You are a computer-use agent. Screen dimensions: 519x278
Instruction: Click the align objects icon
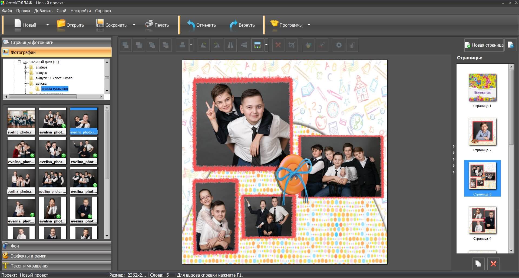tap(183, 45)
